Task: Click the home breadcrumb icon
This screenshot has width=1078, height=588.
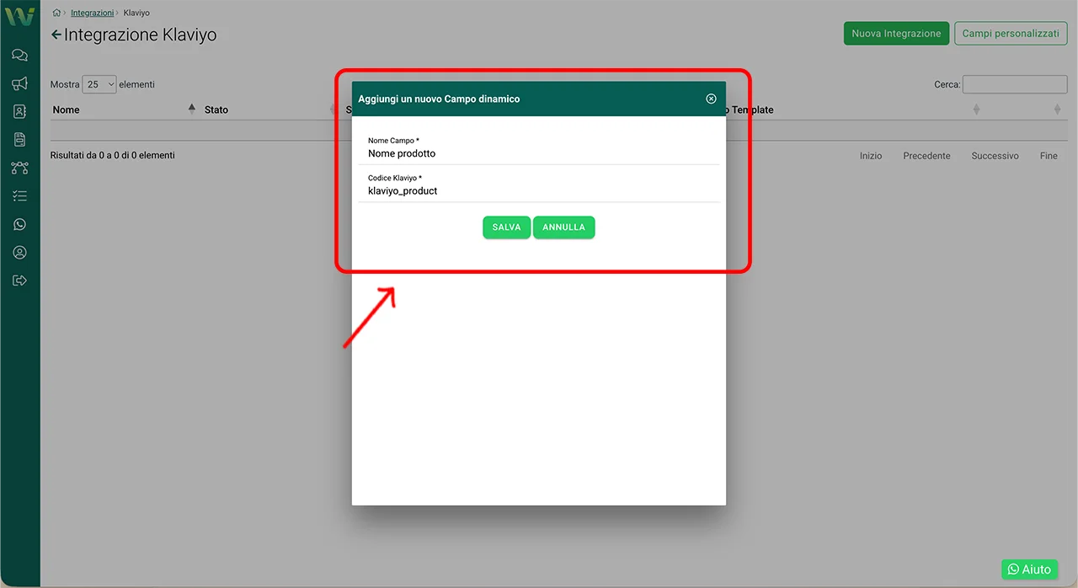Action: (x=56, y=13)
